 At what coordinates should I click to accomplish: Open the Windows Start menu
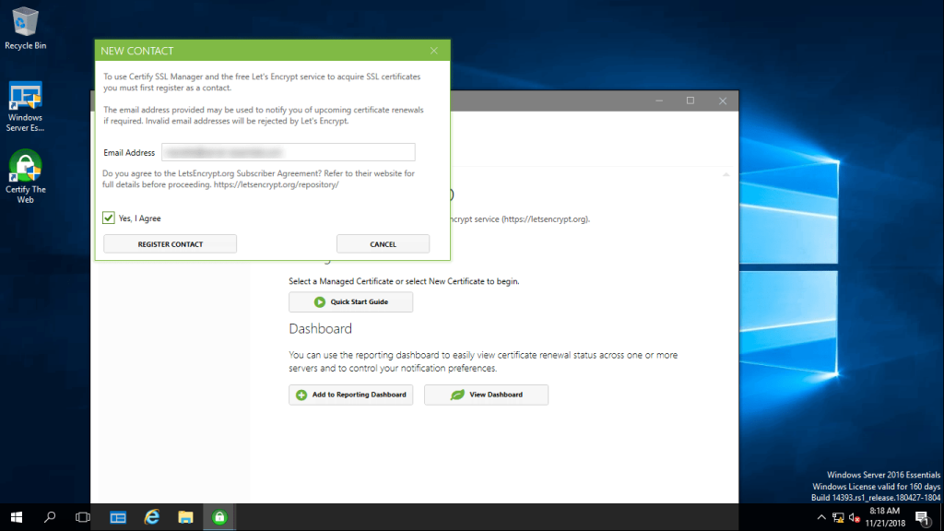tap(17, 517)
